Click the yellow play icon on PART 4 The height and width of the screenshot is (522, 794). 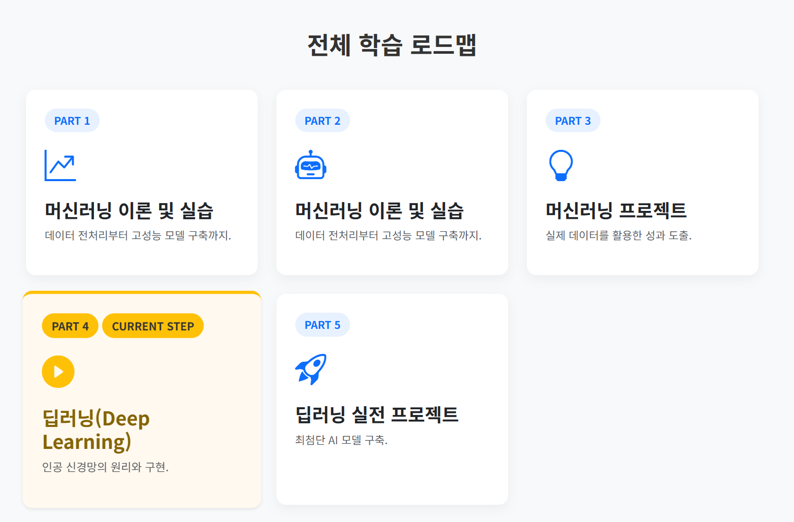coord(58,372)
